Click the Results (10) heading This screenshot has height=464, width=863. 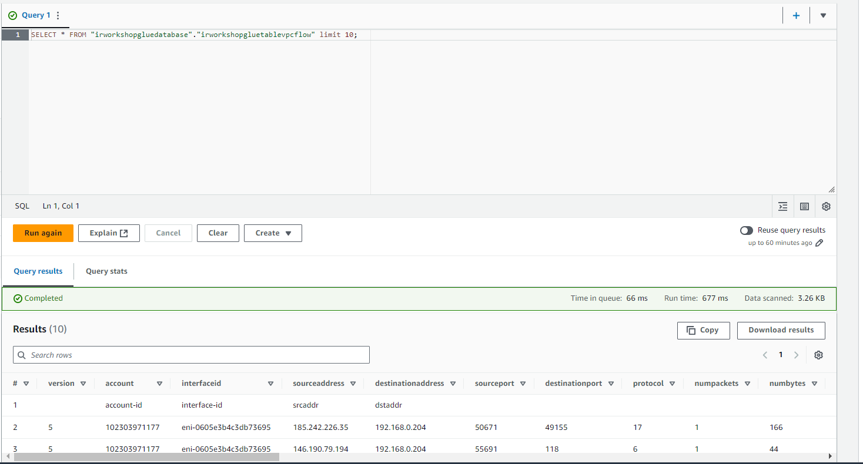(x=40, y=329)
